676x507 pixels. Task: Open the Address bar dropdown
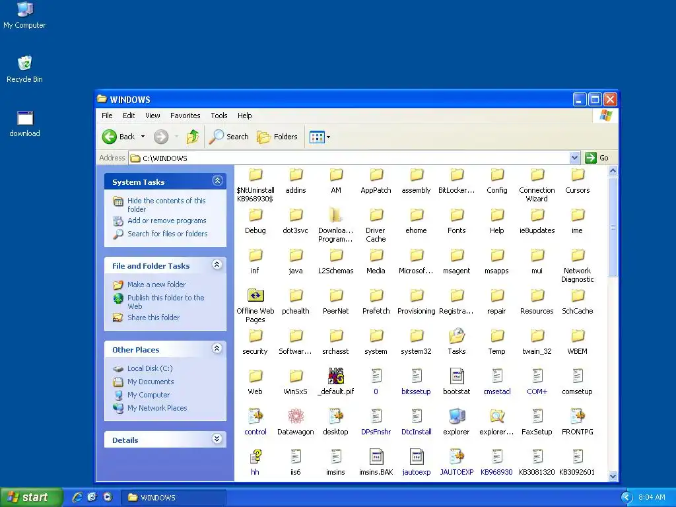pos(574,158)
